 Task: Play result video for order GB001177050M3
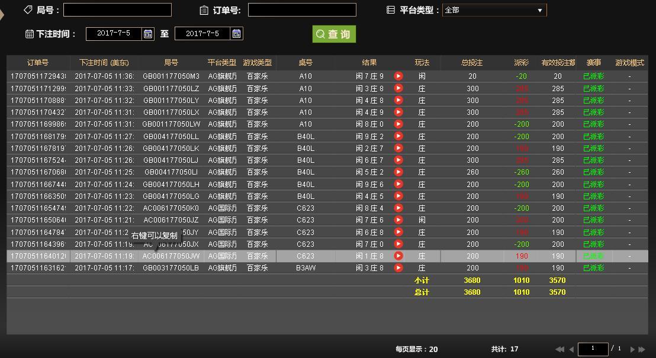point(398,76)
